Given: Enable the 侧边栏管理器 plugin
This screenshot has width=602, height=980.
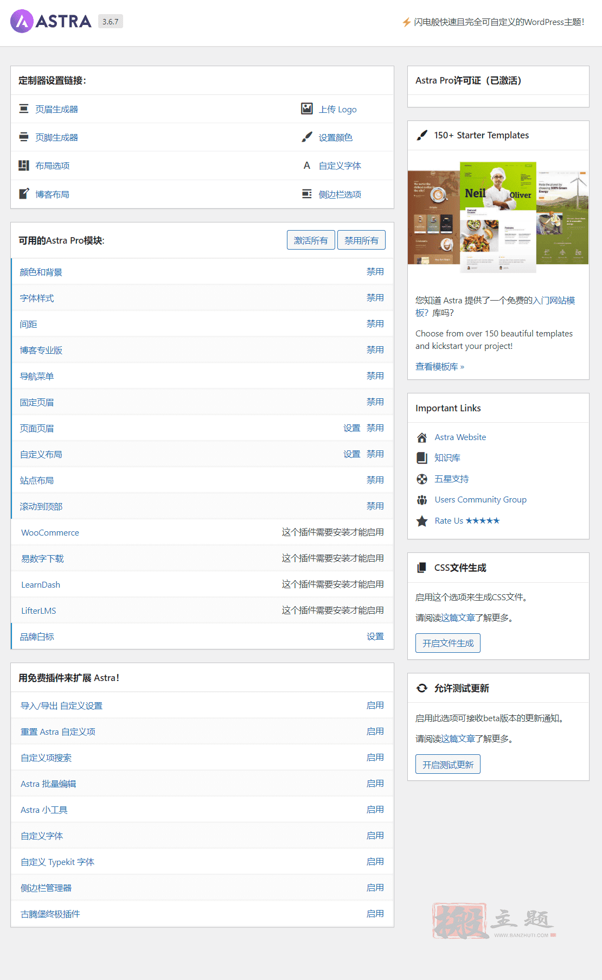Looking at the screenshot, I should point(375,887).
